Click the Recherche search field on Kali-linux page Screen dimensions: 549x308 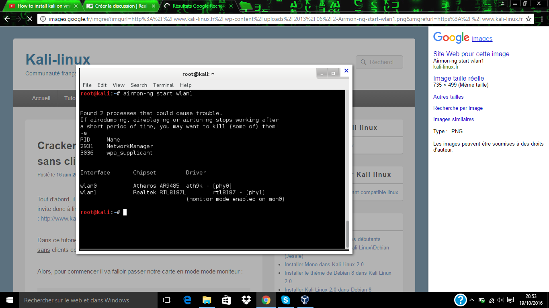tap(379, 62)
